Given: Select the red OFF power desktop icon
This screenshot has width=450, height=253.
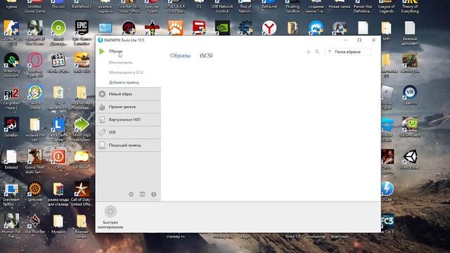Looking at the screenshot, I should (x=58, y=159).
